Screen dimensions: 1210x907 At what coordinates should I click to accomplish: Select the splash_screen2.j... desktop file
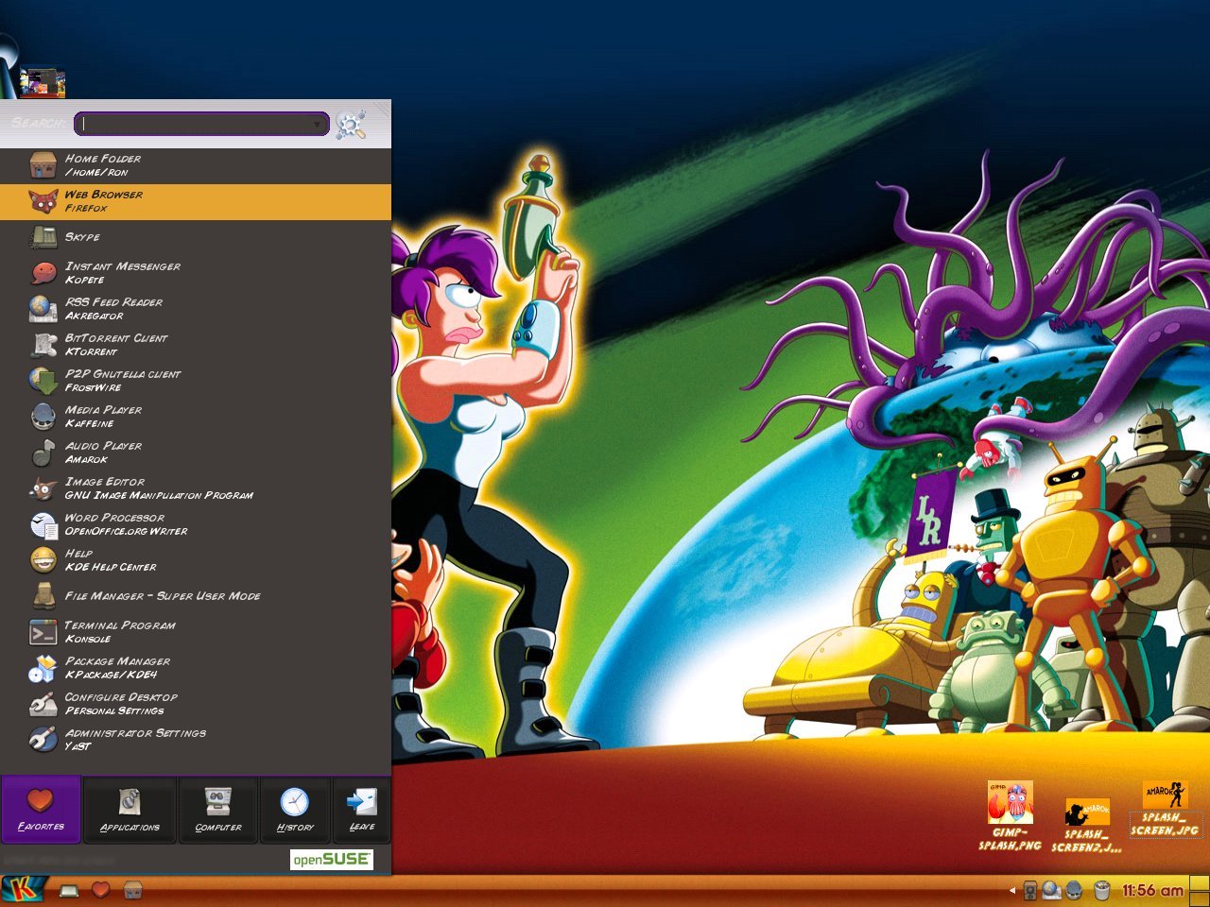point(1087,825)
